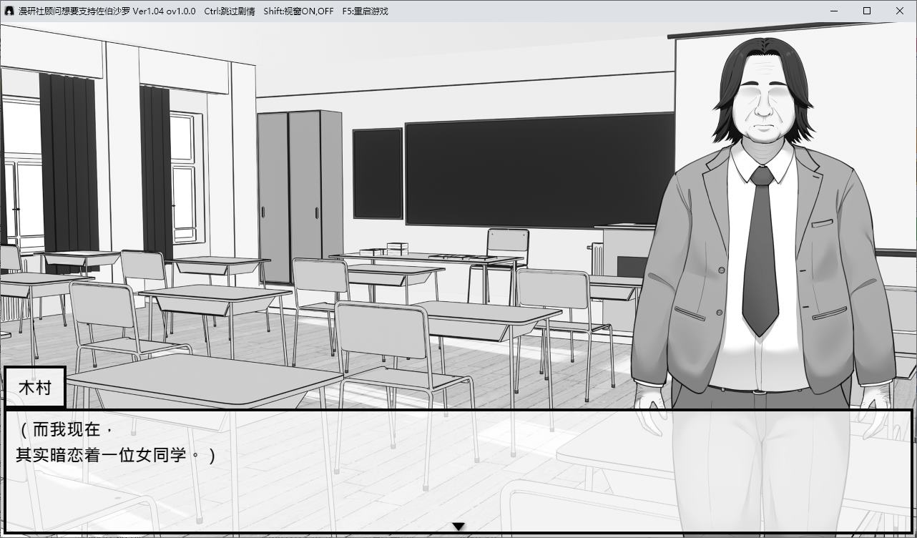Click the small blackboard beside the locker
This screenshot has height=538, width=917.
pos(378,173)
